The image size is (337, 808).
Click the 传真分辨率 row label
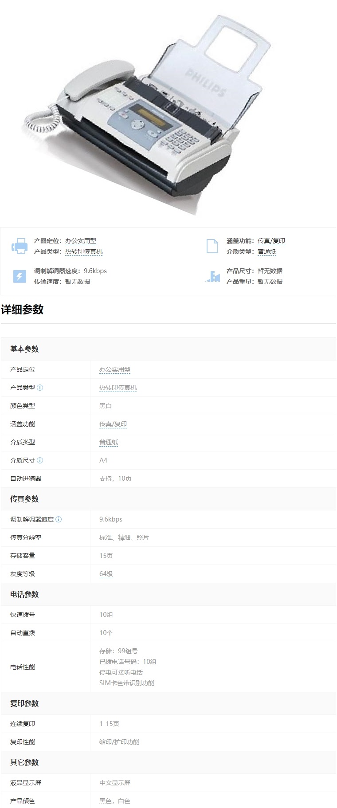click(26, 537)
